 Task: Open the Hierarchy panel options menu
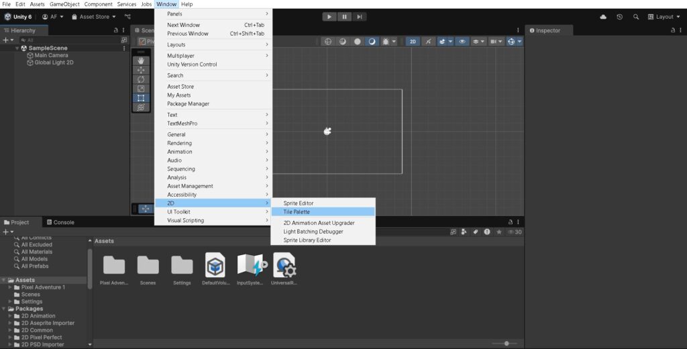(x=123, y=30)
